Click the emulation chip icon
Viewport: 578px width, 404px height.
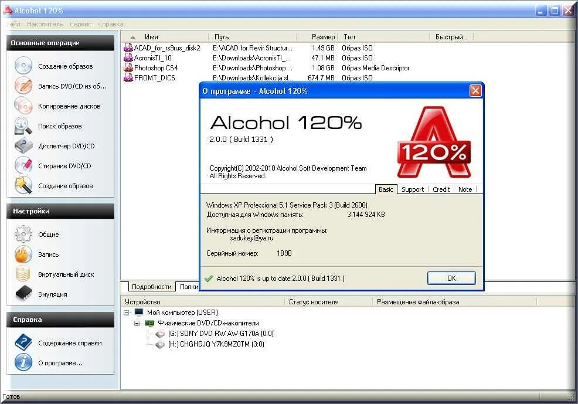(23, 294)
